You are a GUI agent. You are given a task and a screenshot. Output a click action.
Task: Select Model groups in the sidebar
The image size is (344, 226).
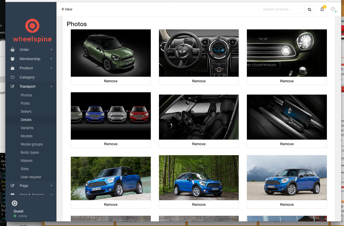tap(32, 144)
